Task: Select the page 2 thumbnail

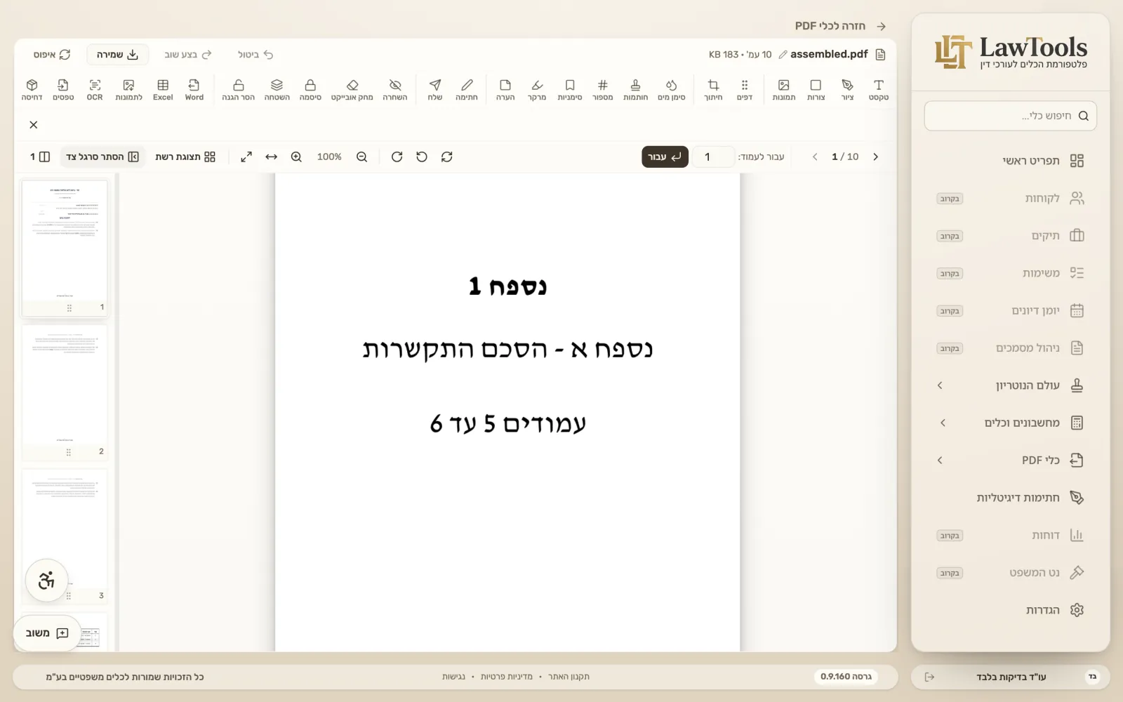Action: pyautogui.click(x=65, y=391)
